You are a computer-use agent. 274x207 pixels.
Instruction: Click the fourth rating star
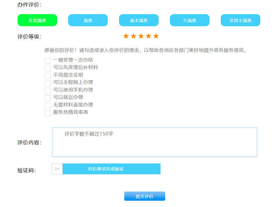point(149,35)
